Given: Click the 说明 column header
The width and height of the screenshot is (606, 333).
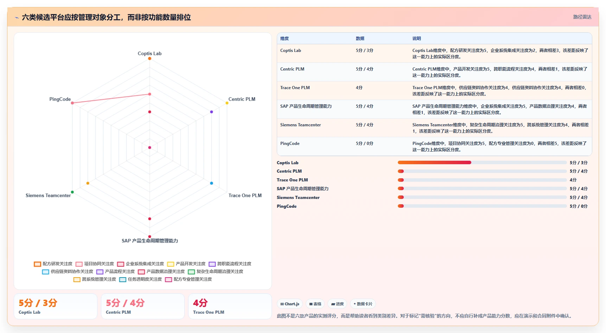Looking at the screenshot, I should tap(417, 39).
